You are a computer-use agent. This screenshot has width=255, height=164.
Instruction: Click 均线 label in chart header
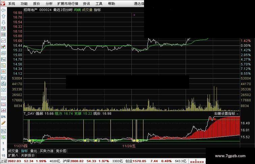(77, 10)
